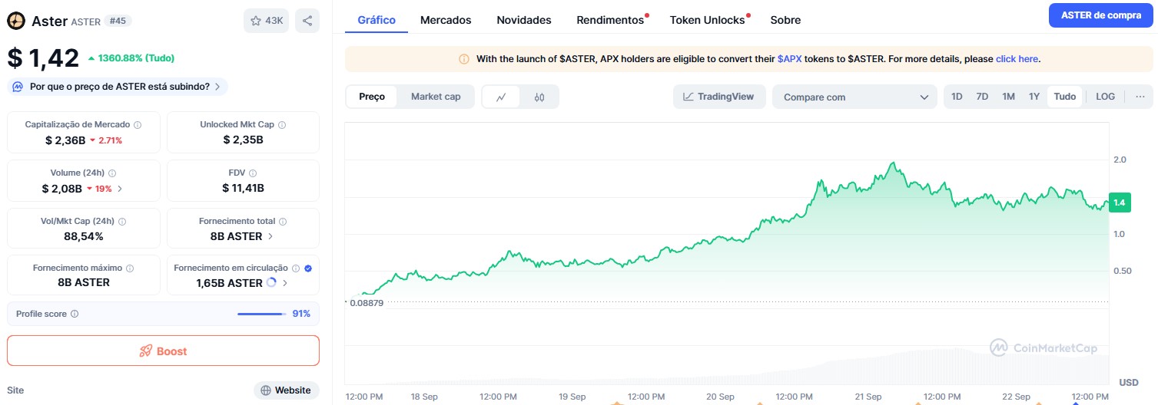Click the 21 Sep date label on axis
The width and height of the screenshot is (1158, 405).
click(868, 397)
